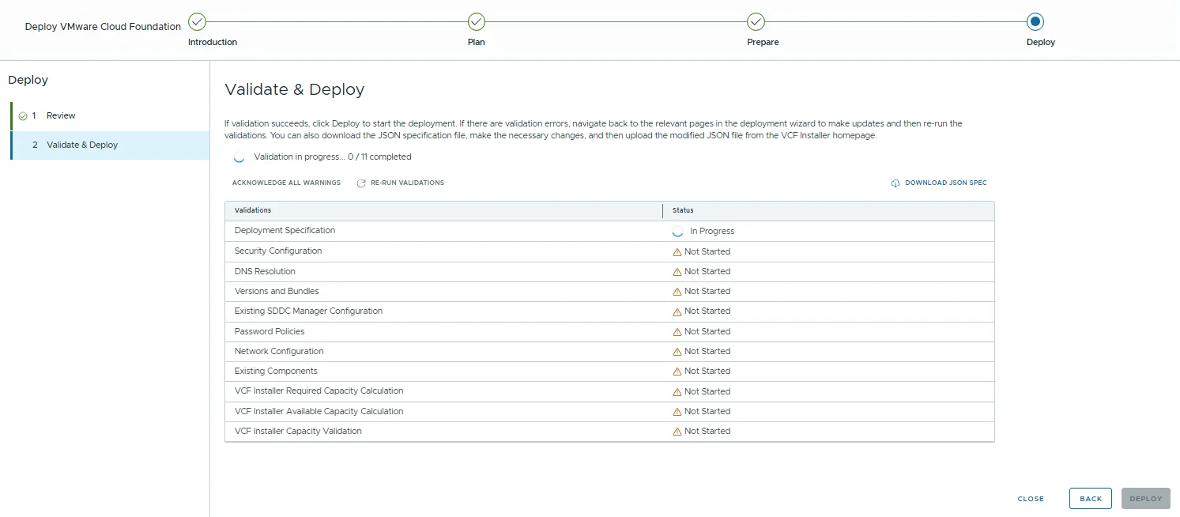Viewport: 1180px width, 517px height.
Task: Go to the Prepare stage label
Action: tap(763, 42)
